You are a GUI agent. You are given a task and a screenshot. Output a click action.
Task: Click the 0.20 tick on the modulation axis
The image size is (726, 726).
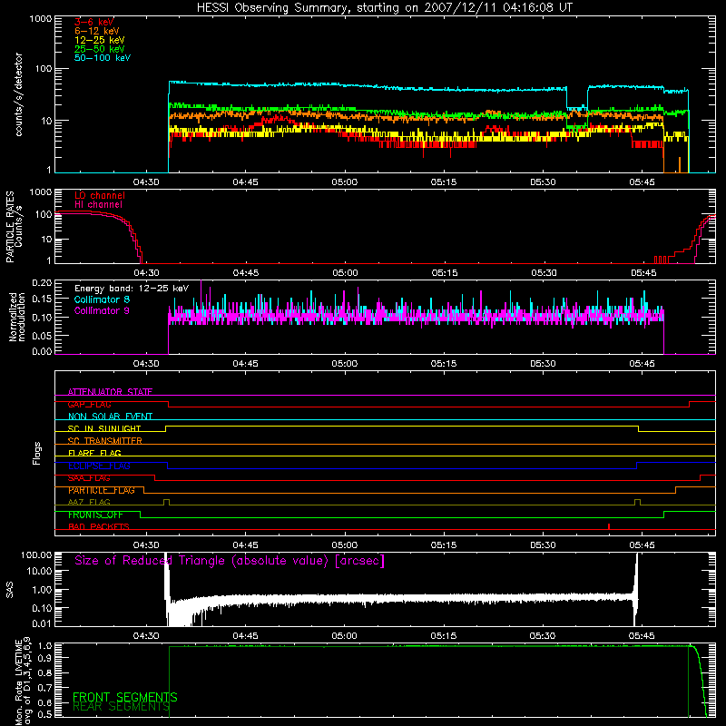[x=42, y=282]
